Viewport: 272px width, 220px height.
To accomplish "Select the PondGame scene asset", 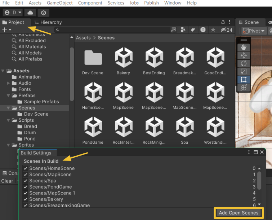I will point(93,131).
